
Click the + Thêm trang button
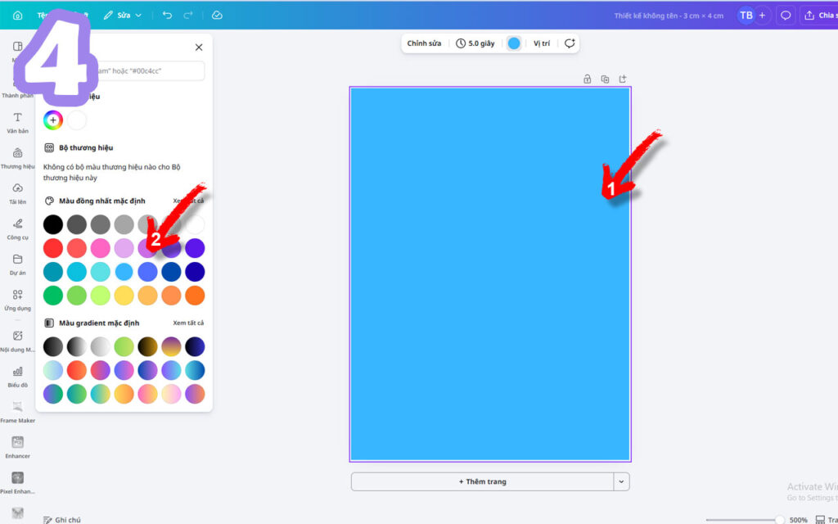tap(483, 481)
